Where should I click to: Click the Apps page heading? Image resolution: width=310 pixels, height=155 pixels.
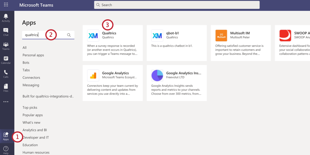[x=29, y=23]
